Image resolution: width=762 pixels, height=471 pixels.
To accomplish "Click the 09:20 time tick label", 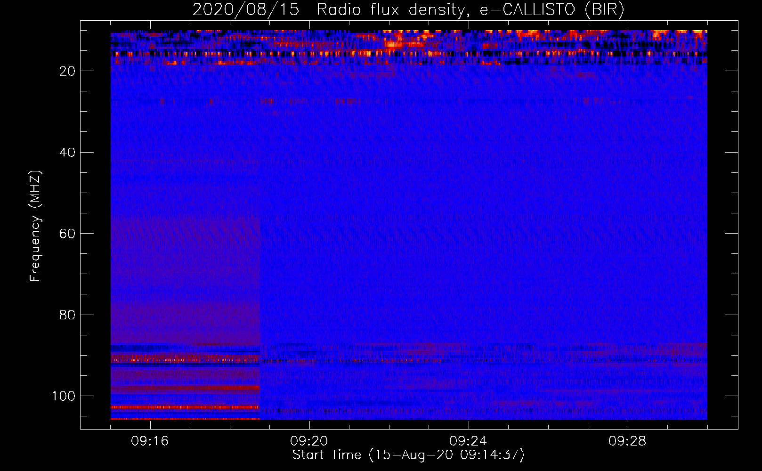I will [x=309, y=441].
